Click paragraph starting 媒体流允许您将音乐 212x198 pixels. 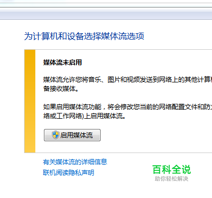[127, 84]
